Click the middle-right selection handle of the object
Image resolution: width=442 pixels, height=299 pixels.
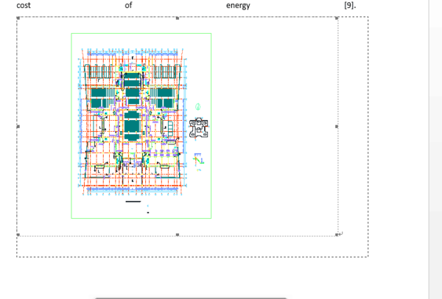tap(337, 127)
